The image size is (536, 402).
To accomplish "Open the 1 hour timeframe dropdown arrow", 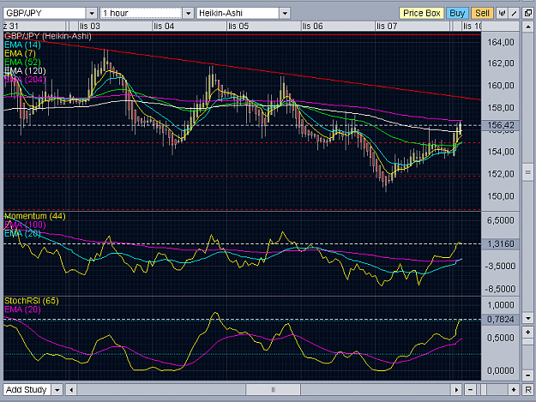I will point(189,14).
